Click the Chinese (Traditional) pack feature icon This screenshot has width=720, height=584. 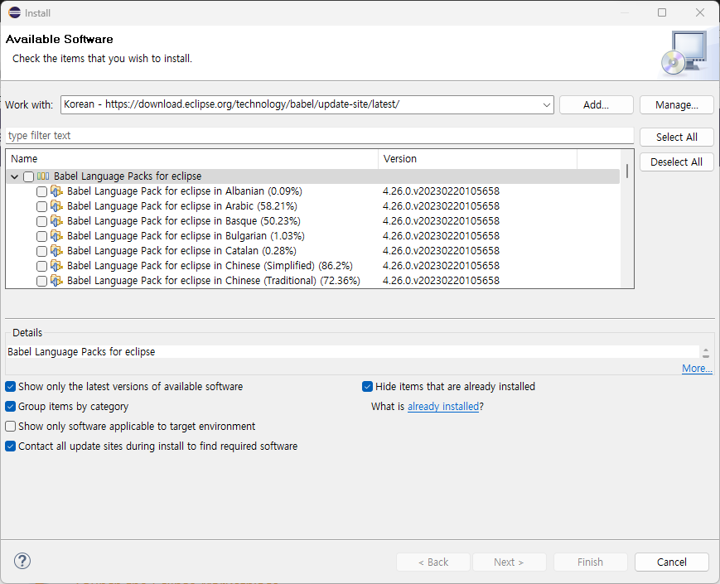coord(56,281)
